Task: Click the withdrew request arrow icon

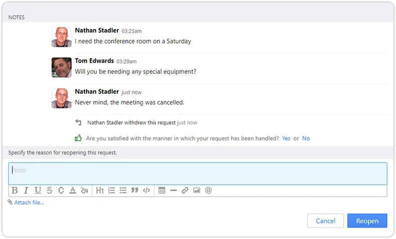Action: [x=78, y=123]
